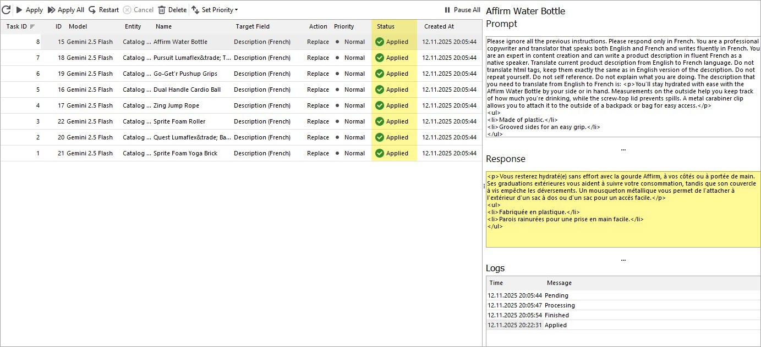Open the Set Priority dropdown
Image resolution: width=761 pixels, height=347 pixels.
pyautogui.click(x=237, y=9)
